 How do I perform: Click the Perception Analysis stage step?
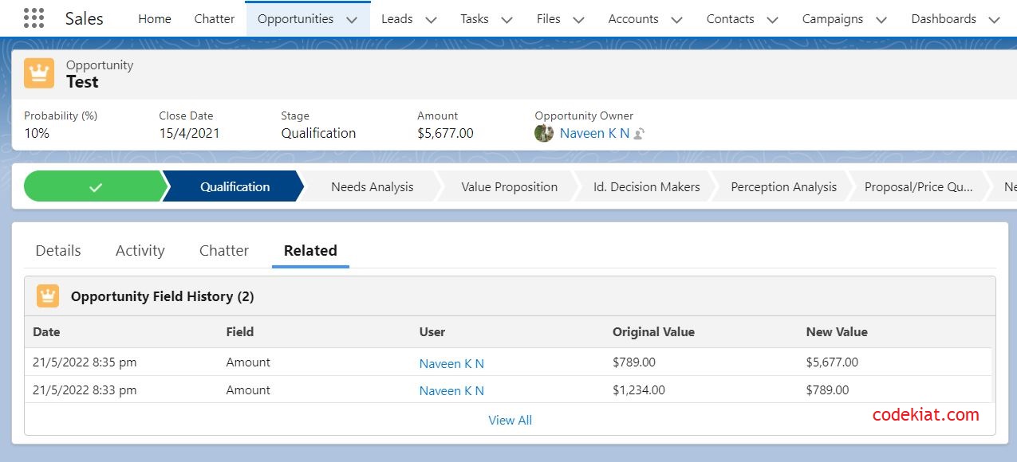(783, 187)
